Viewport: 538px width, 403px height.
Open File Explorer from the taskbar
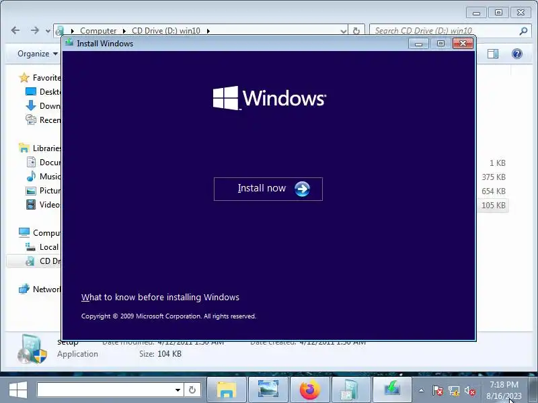227,390
